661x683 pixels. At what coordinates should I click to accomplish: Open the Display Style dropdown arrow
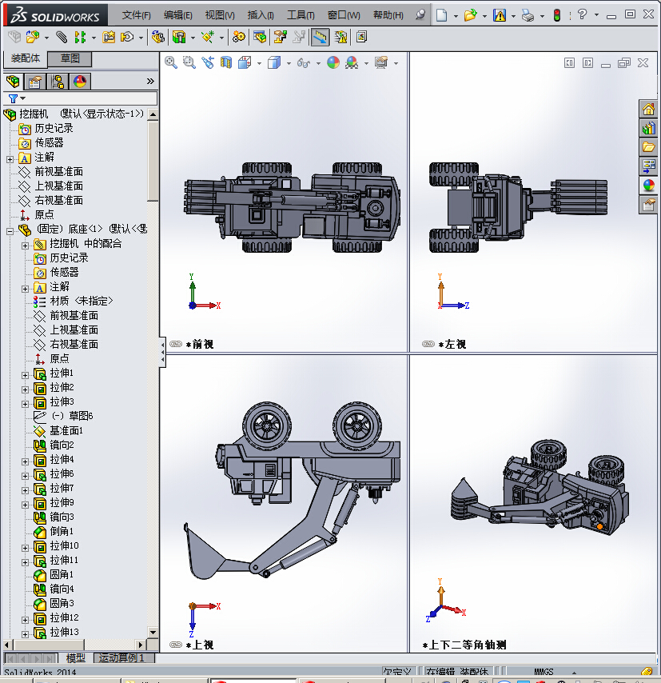pyautogui.click(x=289, y=64)
